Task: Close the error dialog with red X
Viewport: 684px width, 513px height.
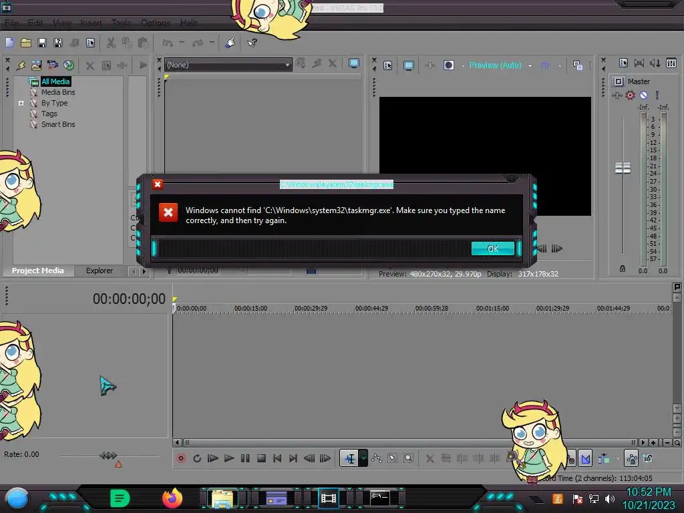Action: 158,184
